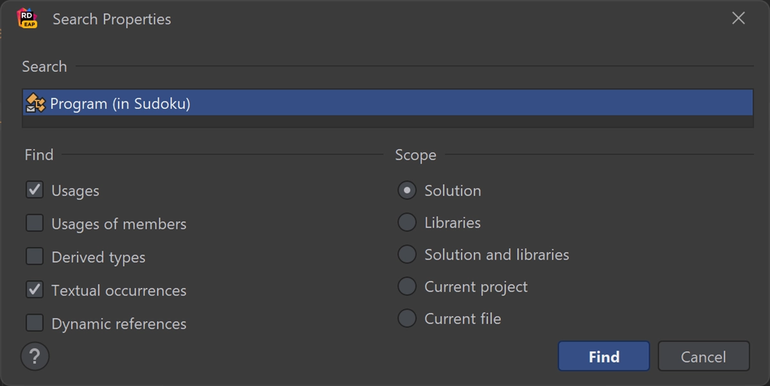Tick the Derived types checkbox

click(x=35, y=256)
